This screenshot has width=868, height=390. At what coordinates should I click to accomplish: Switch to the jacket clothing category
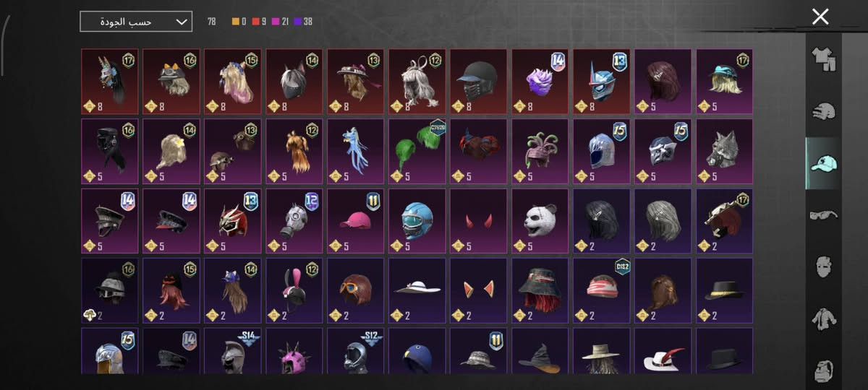823,318
